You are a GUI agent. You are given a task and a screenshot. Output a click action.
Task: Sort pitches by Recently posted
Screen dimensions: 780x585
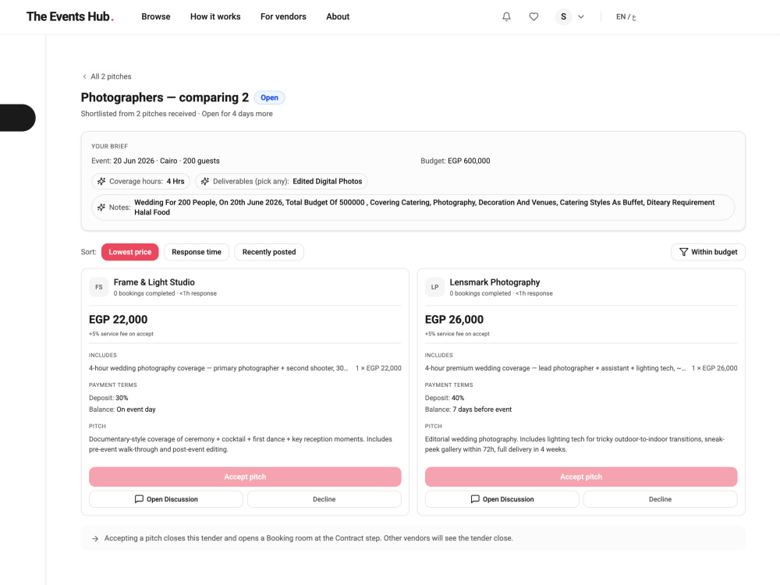pos(269,252)
